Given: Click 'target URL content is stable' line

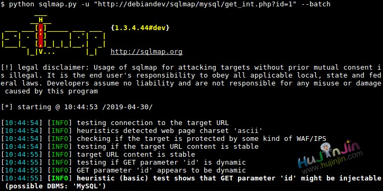Looking at the screenshot, I should 98,155.
